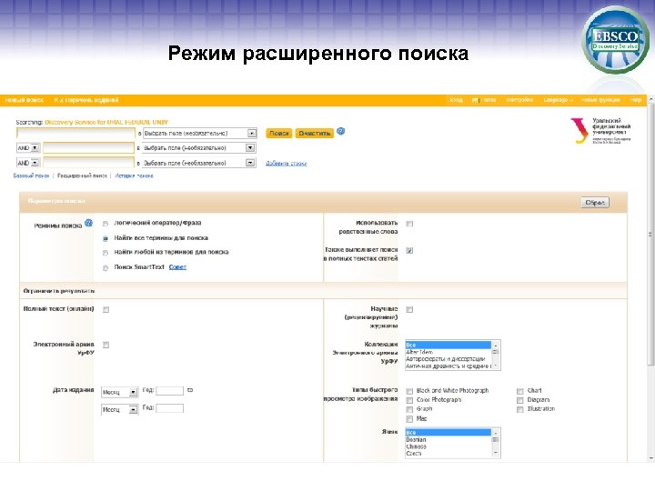The height and width of the screenshot is (491, 655).
Task: Click the Поиск search button
Action: click(x=279, y=133)
